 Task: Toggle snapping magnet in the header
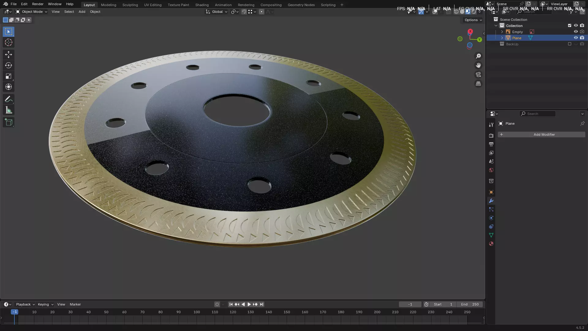pos(244,12)
